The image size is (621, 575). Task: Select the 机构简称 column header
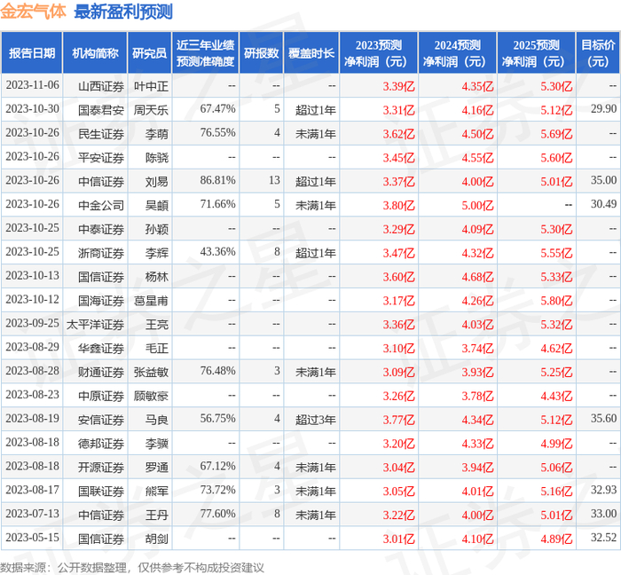click(95, 53)
